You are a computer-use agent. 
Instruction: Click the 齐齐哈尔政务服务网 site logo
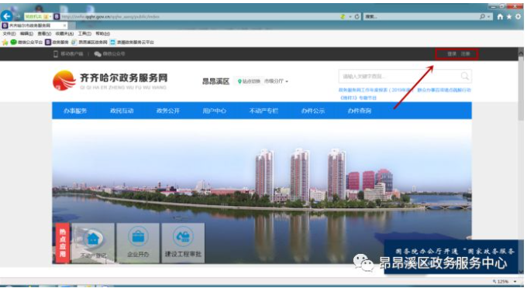tap(110, 81)
